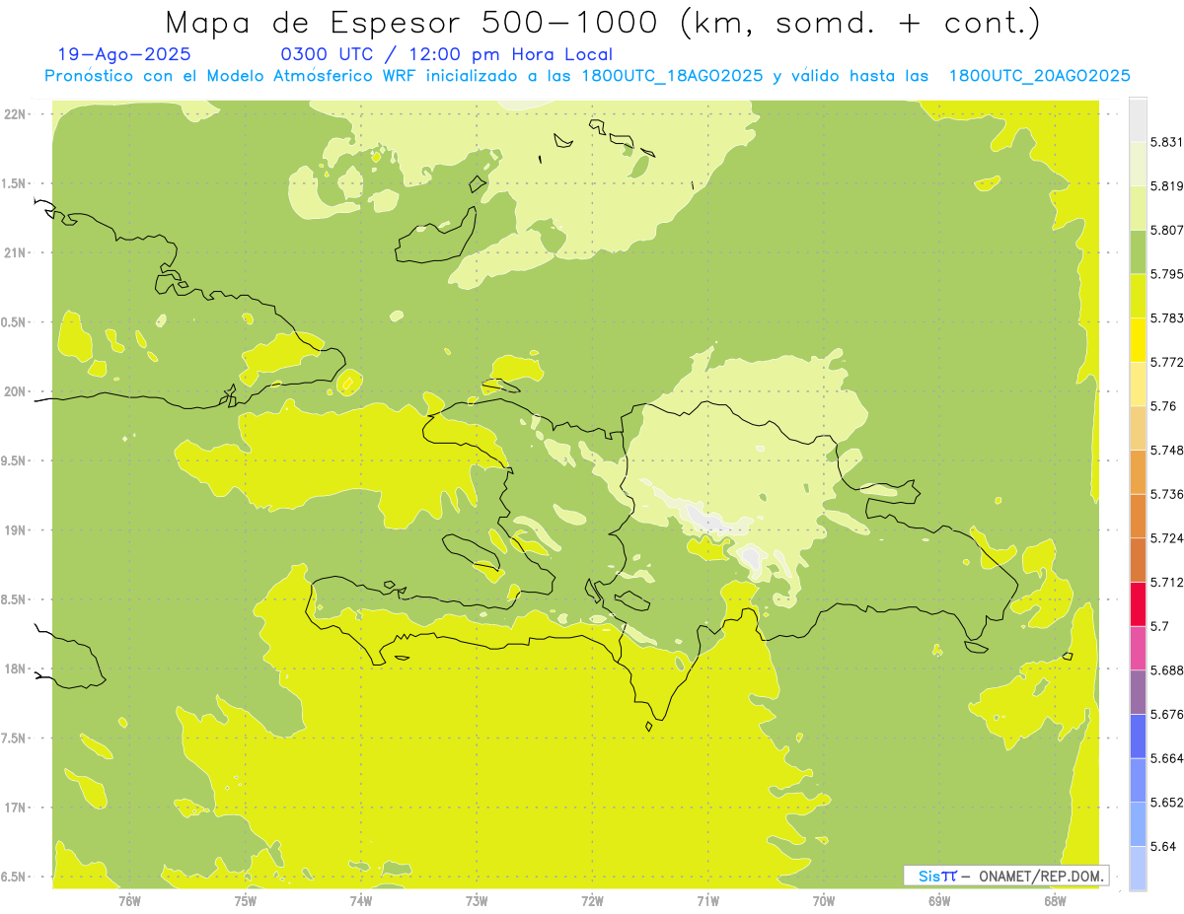The image size is (1184, 914).
Task: Click the legend value 5.64
Action: point(1163,846)
